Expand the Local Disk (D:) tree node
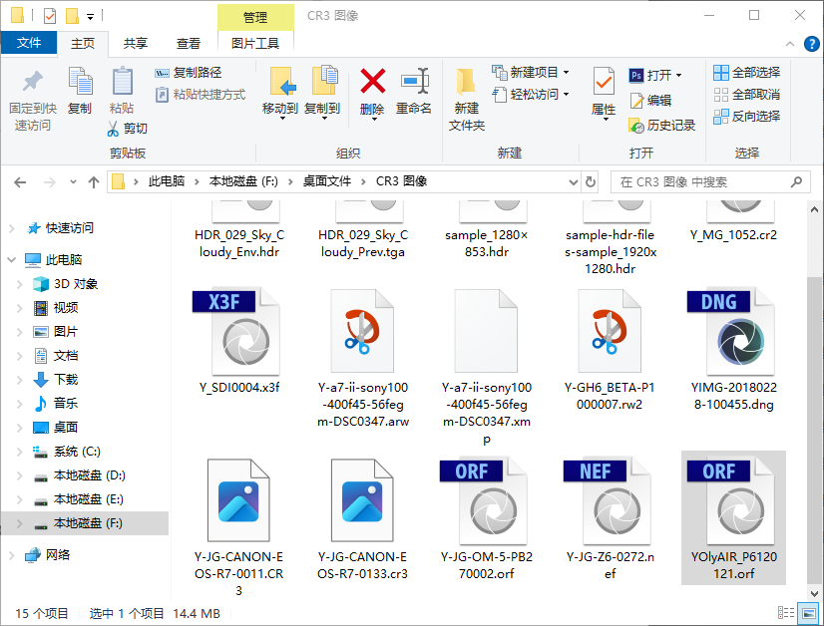 coord(19,475)
